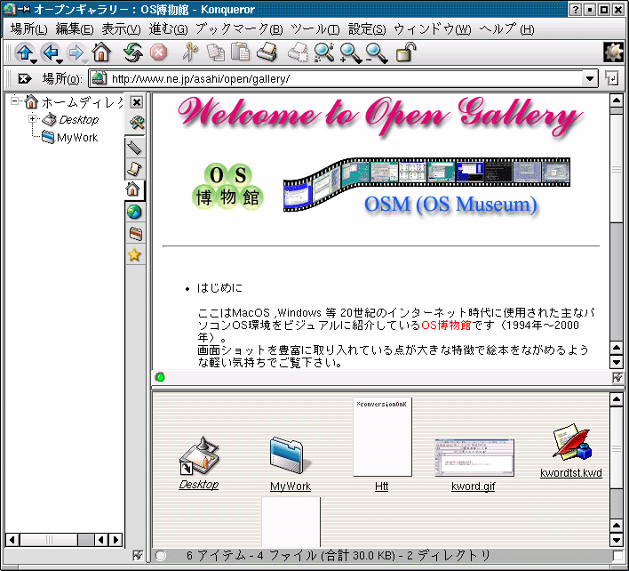
Task: Stop loading with red stop icon
Action: [x=158, y=52]
